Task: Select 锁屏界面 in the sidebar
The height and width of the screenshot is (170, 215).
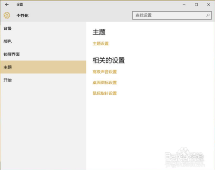Action: (x=43, y=54)
